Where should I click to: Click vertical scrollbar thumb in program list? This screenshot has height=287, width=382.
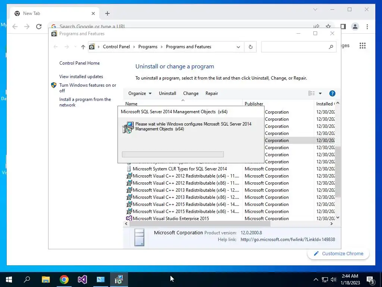click(x=338, y=172)
